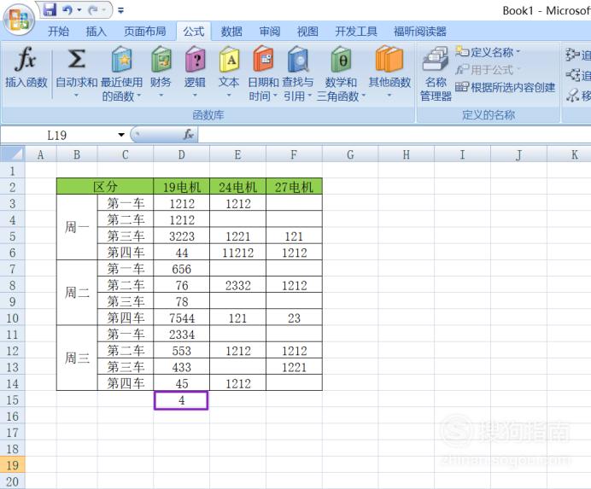Open 最近使用的函数 book icon
The image size is (591, 489).
click(122, 59)
